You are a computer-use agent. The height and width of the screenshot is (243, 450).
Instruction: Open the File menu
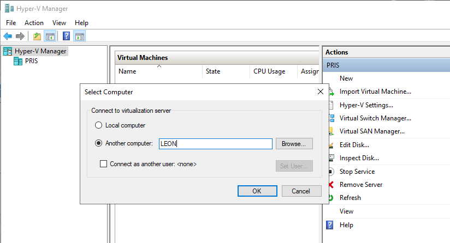point(11,23)
